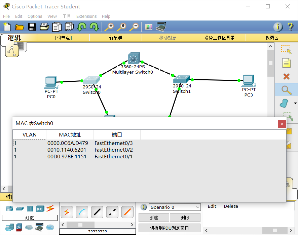
Task: Select the End Devices category icon
Action: point(9,227)
